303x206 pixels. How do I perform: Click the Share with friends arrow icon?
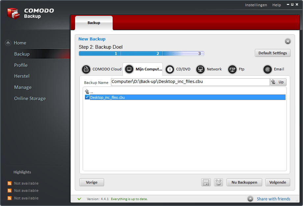250,199
